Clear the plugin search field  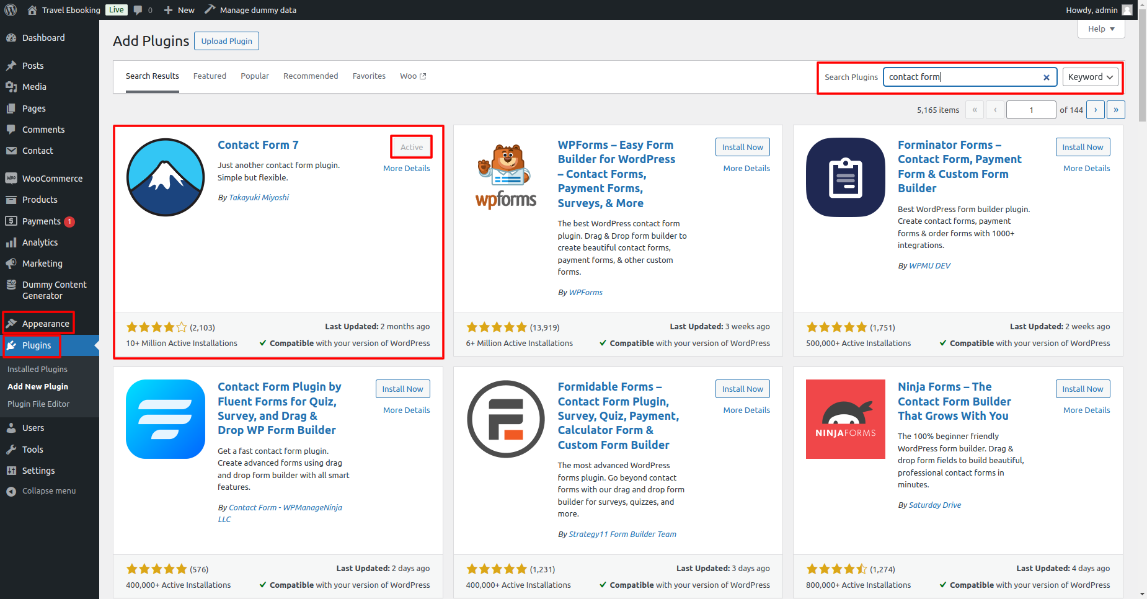(1047, 78)
